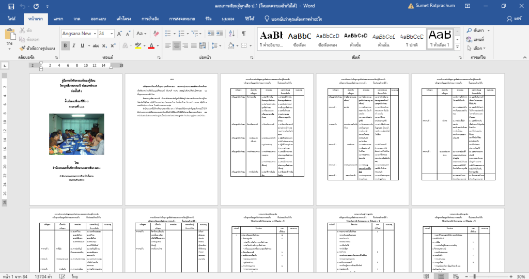Screen dimensions: 529x279
Task: Click the Sort A-Z icon
Action: pyautogui.click(x=231, y=34)
